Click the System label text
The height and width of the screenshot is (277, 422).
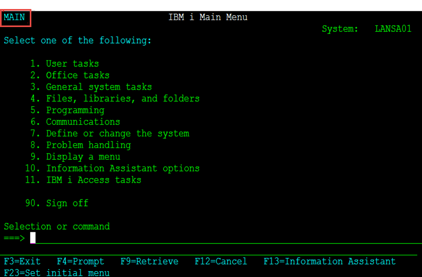[x=340, y=29]
